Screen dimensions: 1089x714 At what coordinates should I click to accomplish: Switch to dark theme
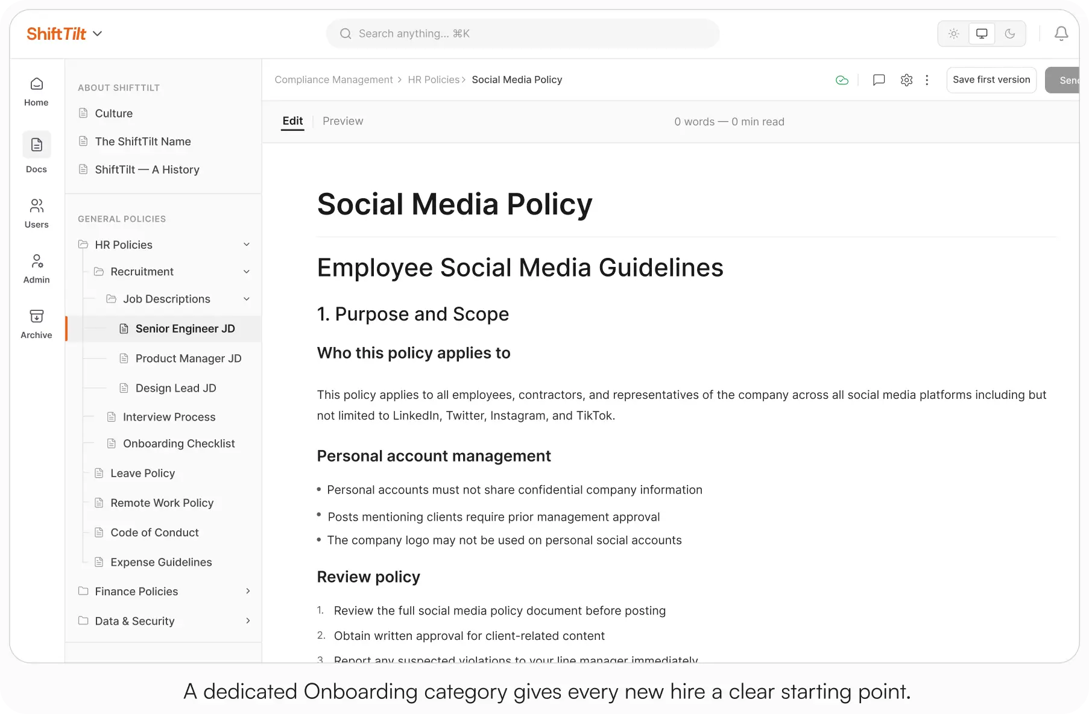coord(1010,34)
